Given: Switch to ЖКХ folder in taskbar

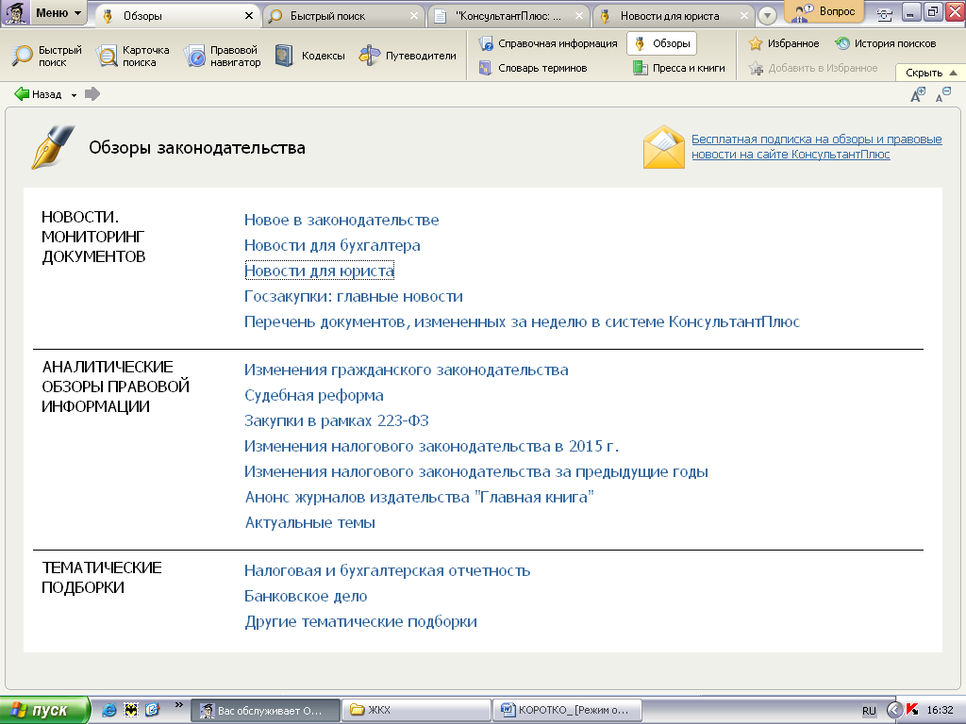Looking at the screenshot, I should tap(416, 710).
